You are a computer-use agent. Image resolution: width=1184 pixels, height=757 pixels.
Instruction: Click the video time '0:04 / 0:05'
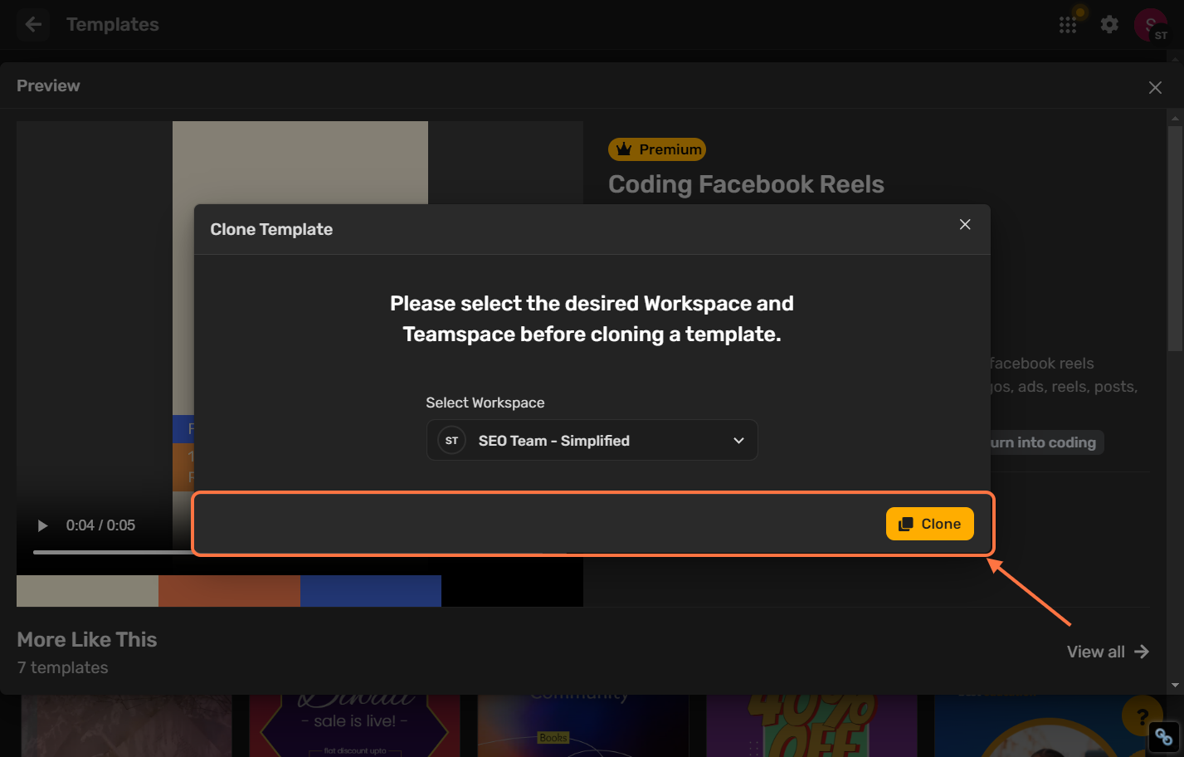[x=100, y=525]
